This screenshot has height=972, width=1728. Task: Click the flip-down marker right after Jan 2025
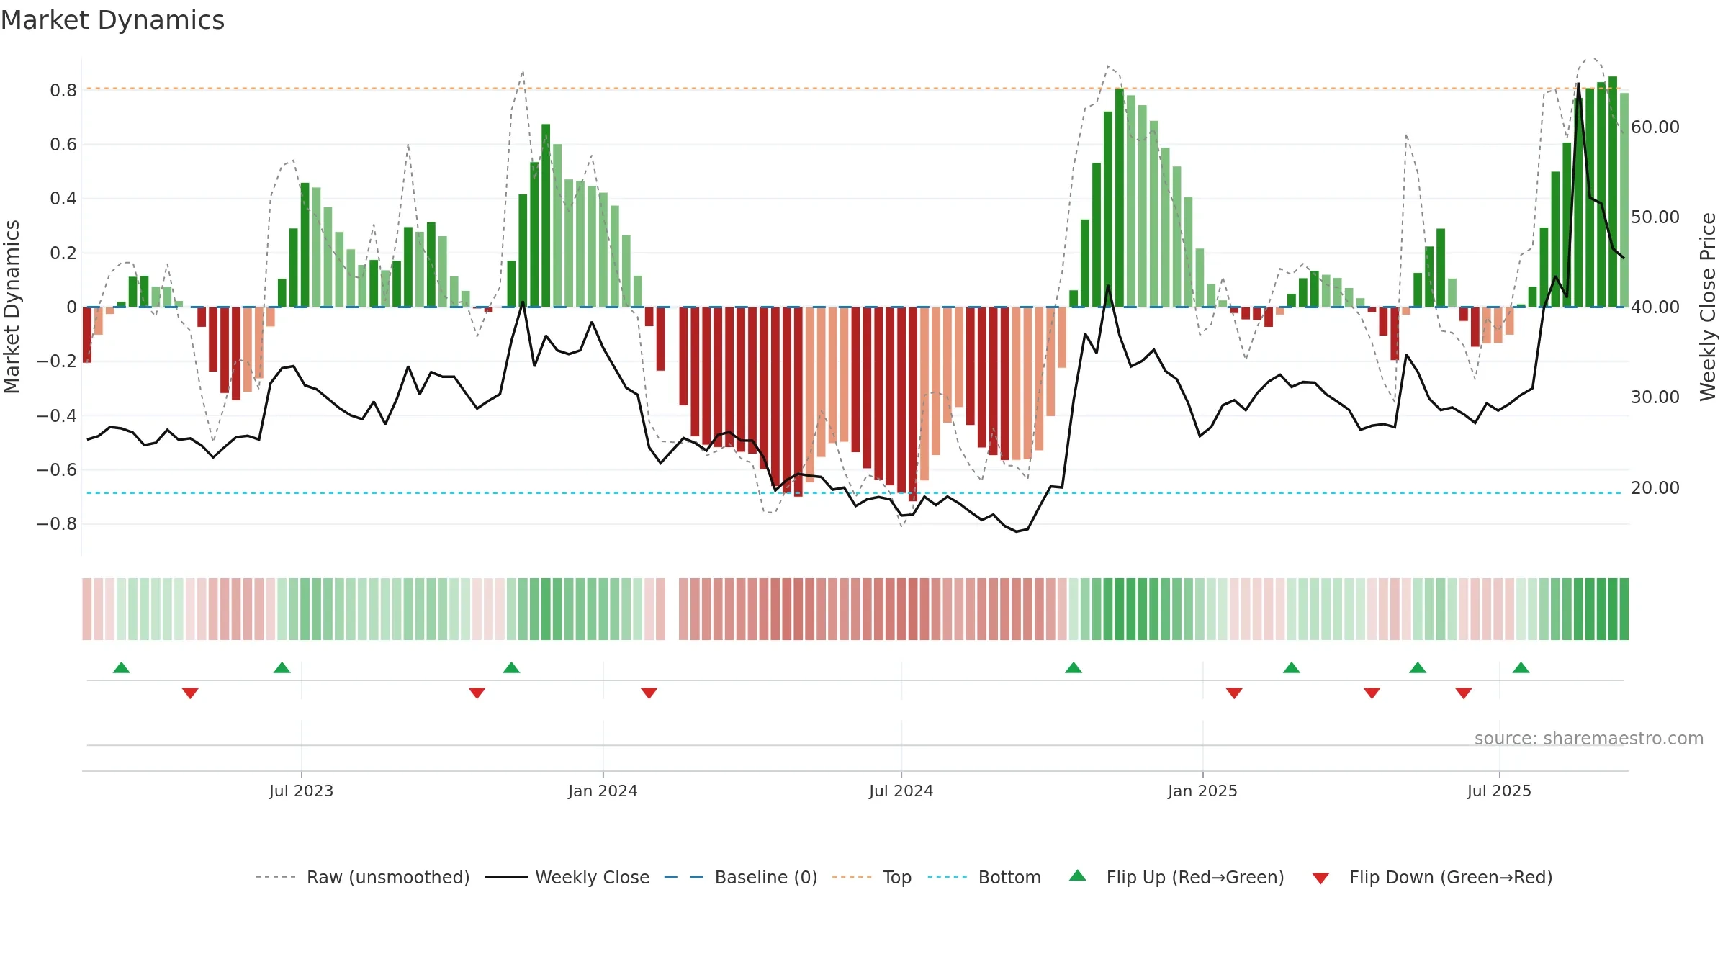[1234, 693]
